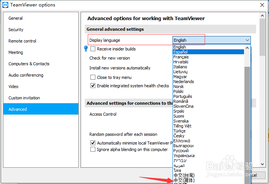Tick the Close to tray menu checkbox

[93, 77]
